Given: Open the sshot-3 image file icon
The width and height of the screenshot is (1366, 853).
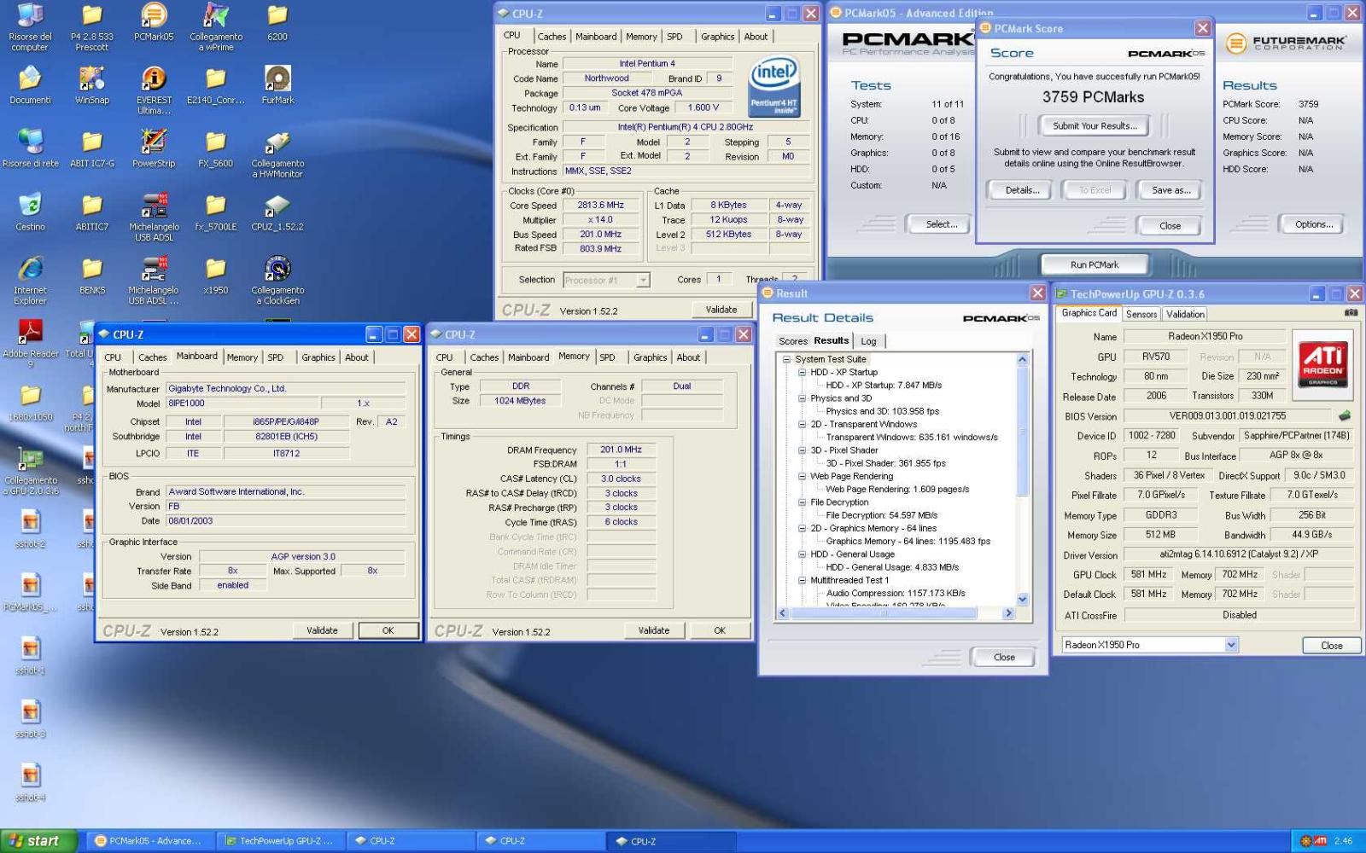Looking at the screenshot, I should coord(31,718).
